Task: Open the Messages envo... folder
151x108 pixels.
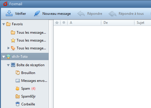Action: 34,81
